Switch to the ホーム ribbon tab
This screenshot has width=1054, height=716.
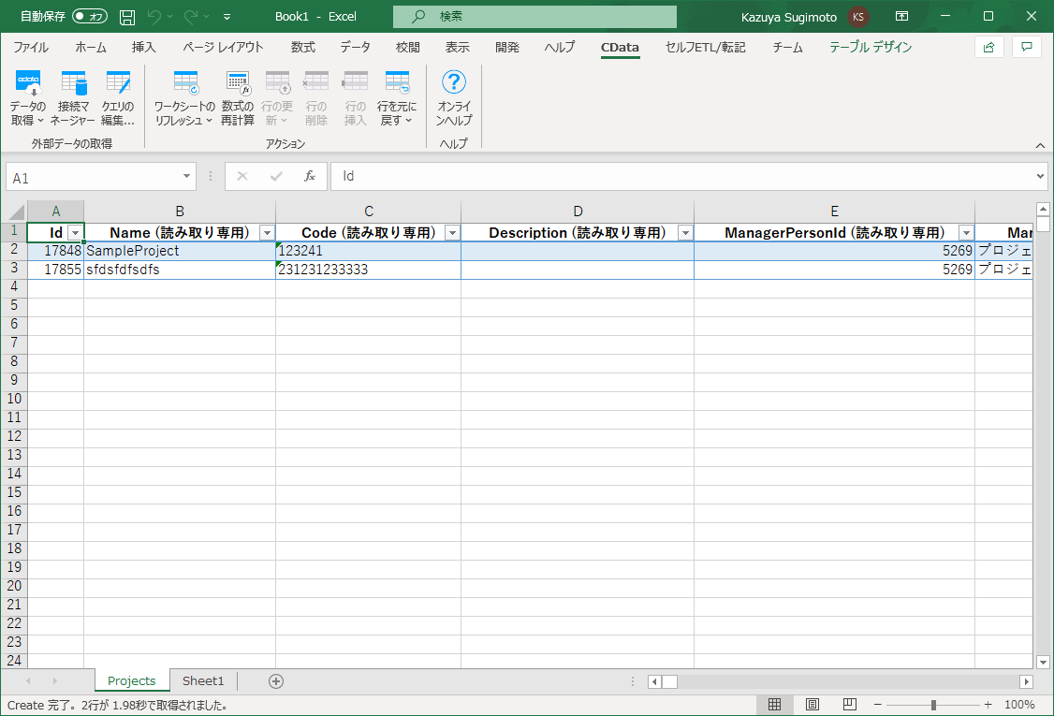click(x=91, y=47)
